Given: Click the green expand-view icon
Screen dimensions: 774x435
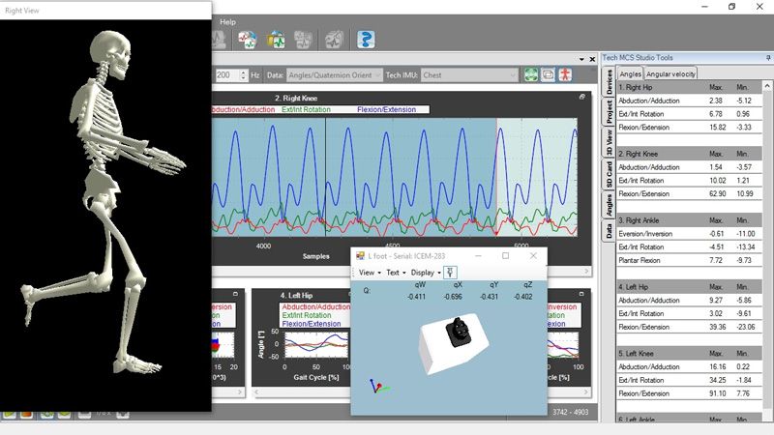Looking at the screenshot, I should [x=530, y=74].
